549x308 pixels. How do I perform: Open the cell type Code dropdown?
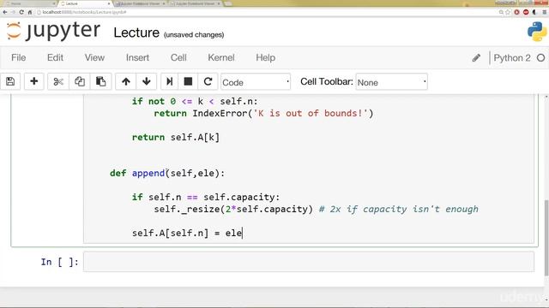256,82
